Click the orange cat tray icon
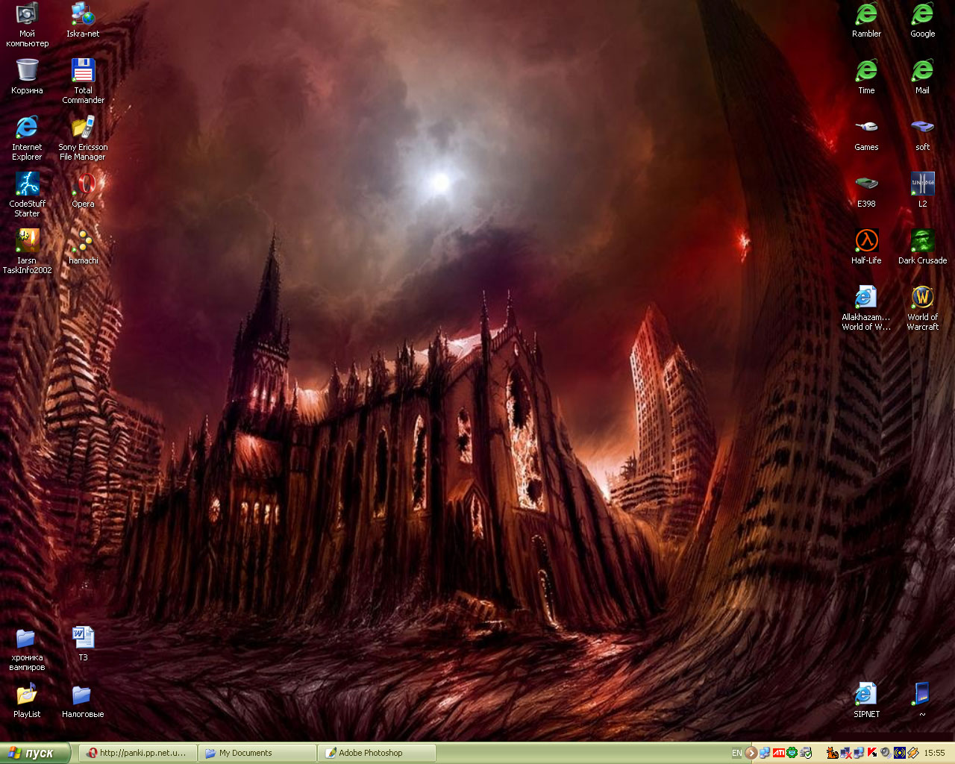Screen dimensions: 955x764 (x=833, y=754)
